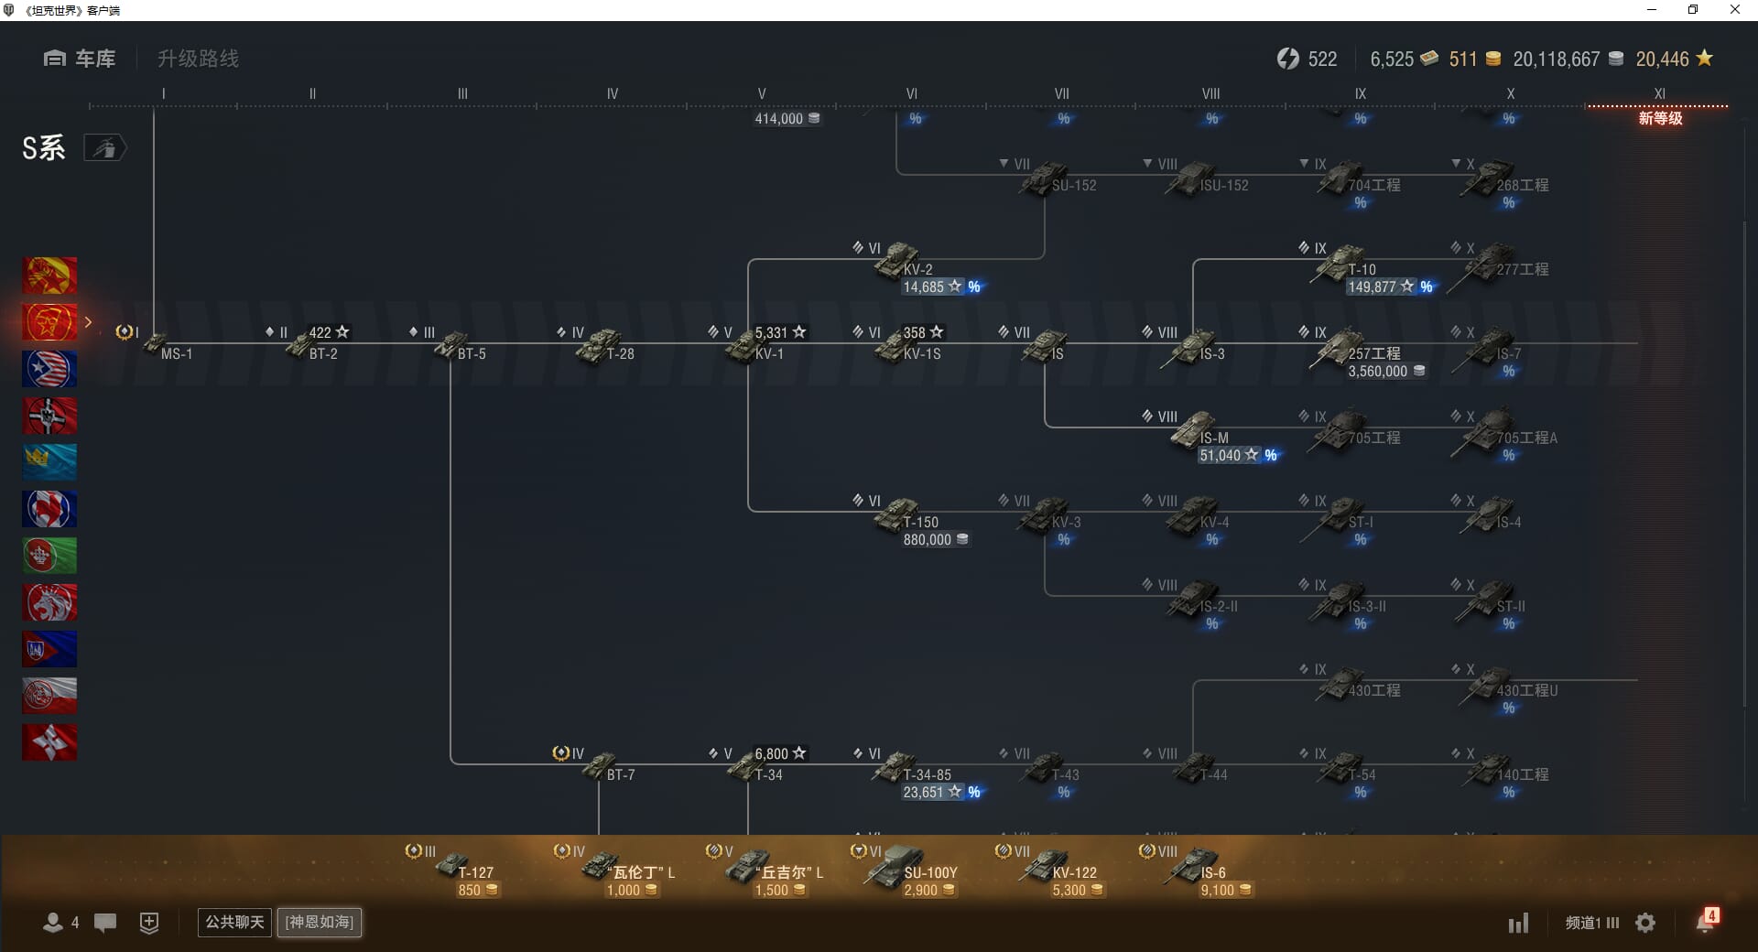
Task: Expand the arrow beside the Soviet flag
Action: [x=88, y=322]
